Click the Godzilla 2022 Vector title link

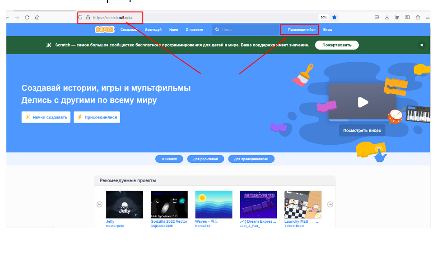(x=169, y=221)
